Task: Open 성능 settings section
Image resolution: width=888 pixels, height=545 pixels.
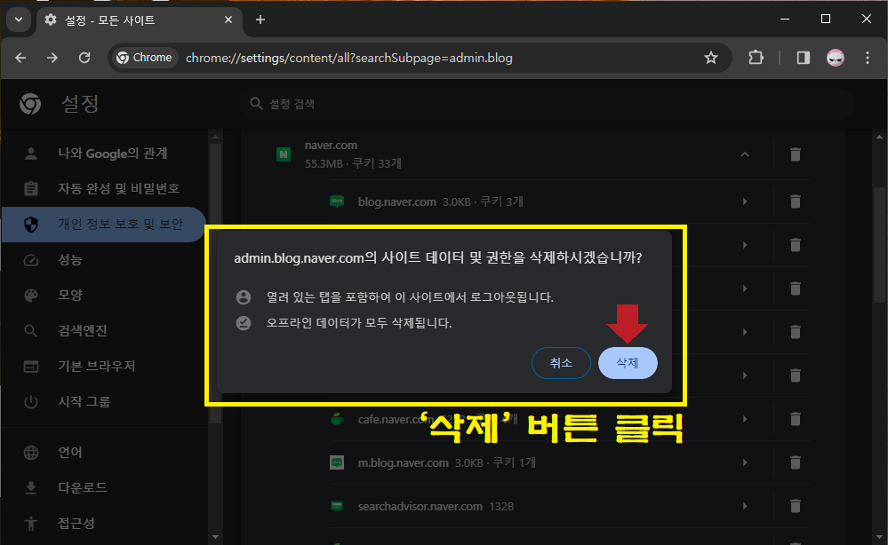Action: 103,259
